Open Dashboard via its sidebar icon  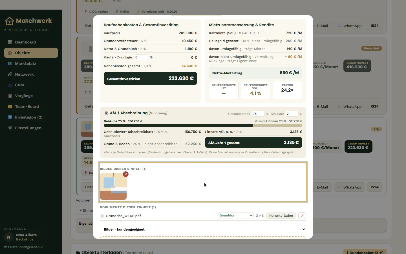[10, 42]
